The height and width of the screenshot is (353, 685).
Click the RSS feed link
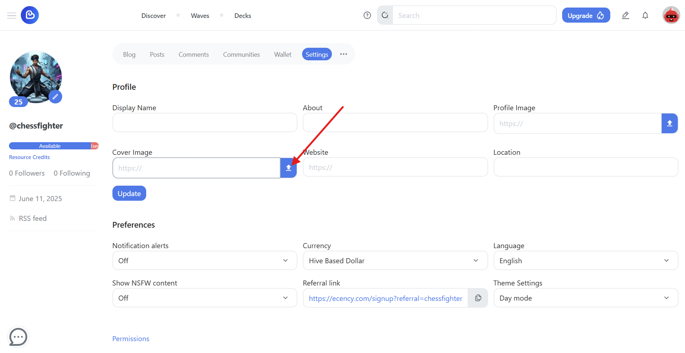33,218
